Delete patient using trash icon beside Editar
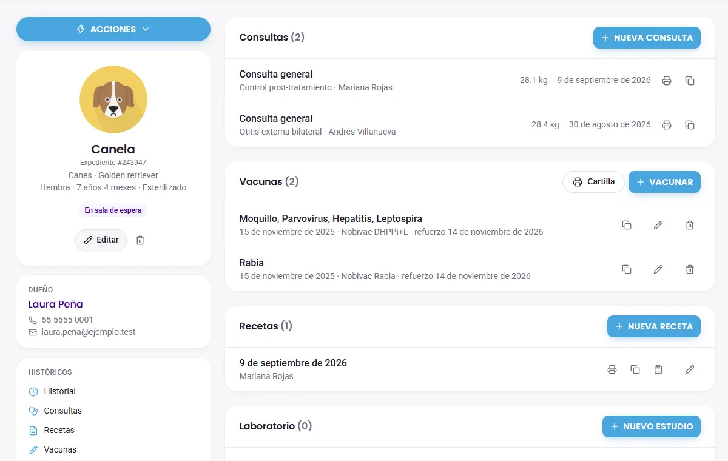728x461 pixels. click(140, 240)
